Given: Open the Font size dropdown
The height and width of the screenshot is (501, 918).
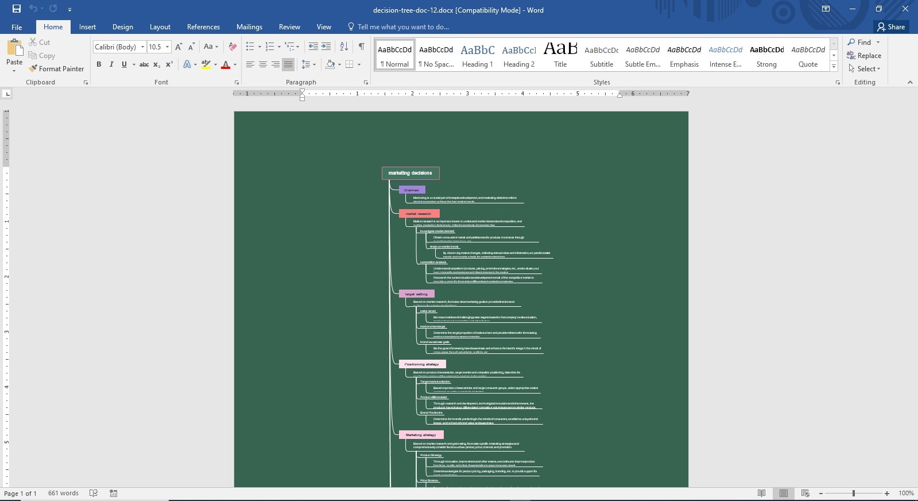Looking at the screenshot, I should 168,47.
